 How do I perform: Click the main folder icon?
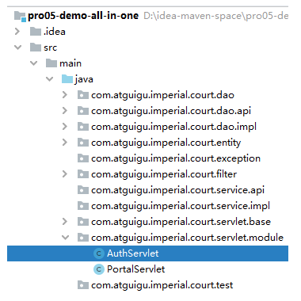51,63
